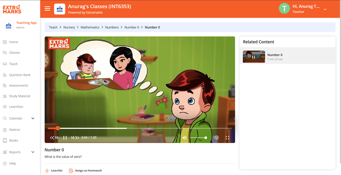Click the Number 0 thumbnail in Related Content

coord(254,57)
